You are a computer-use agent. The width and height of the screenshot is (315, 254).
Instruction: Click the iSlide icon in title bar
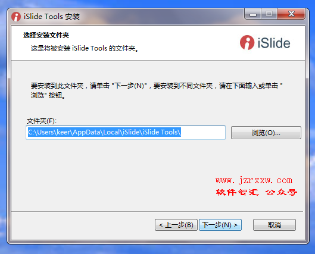point(16,17)
